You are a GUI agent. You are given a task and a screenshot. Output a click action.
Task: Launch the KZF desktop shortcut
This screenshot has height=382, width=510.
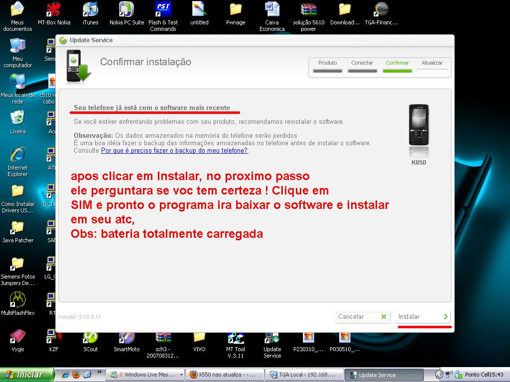coord(54,340)
